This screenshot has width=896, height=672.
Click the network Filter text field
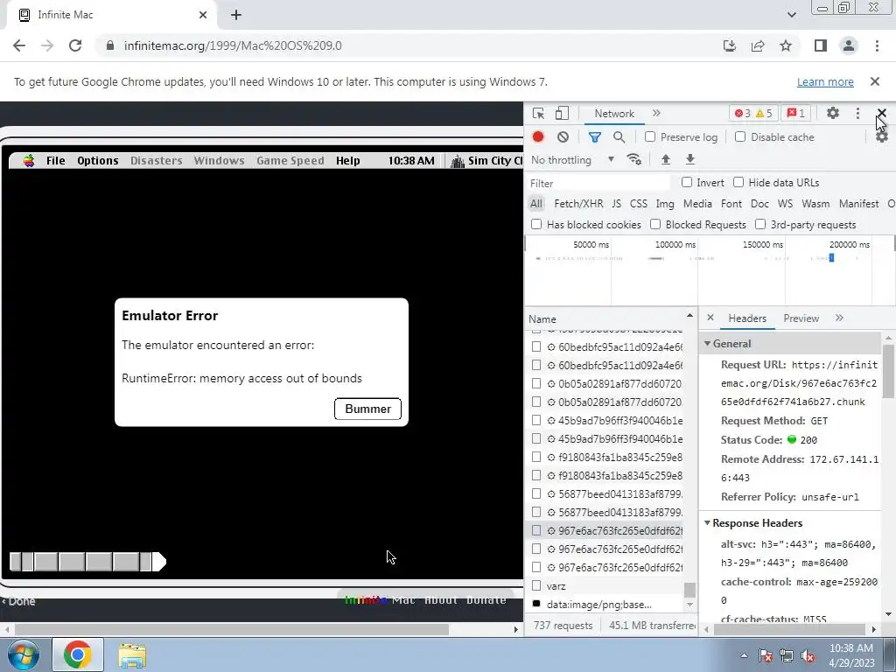(x=598, y=183)
